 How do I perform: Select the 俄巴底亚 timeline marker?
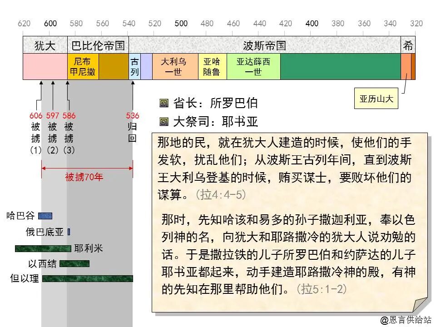pos(68,233)
